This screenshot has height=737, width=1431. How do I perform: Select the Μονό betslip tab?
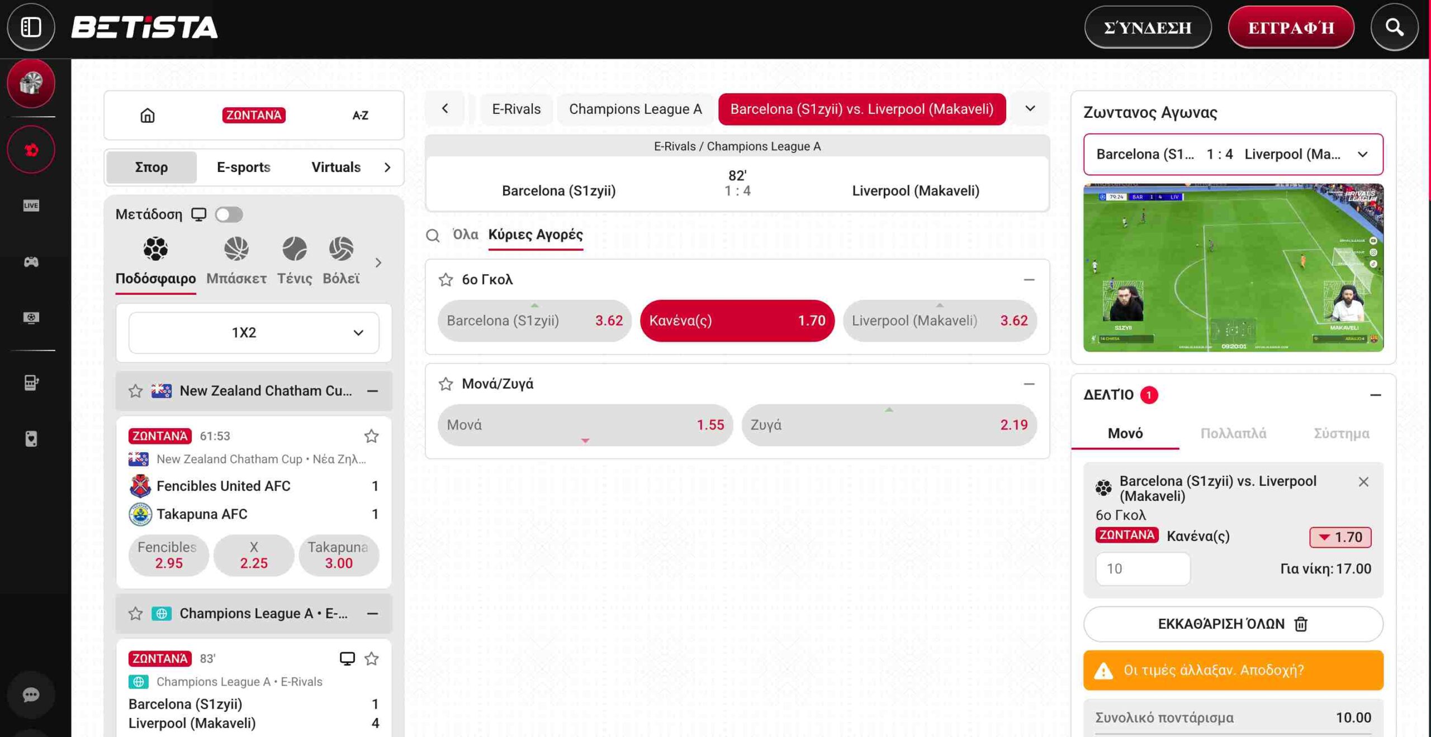click(1125, 433)
